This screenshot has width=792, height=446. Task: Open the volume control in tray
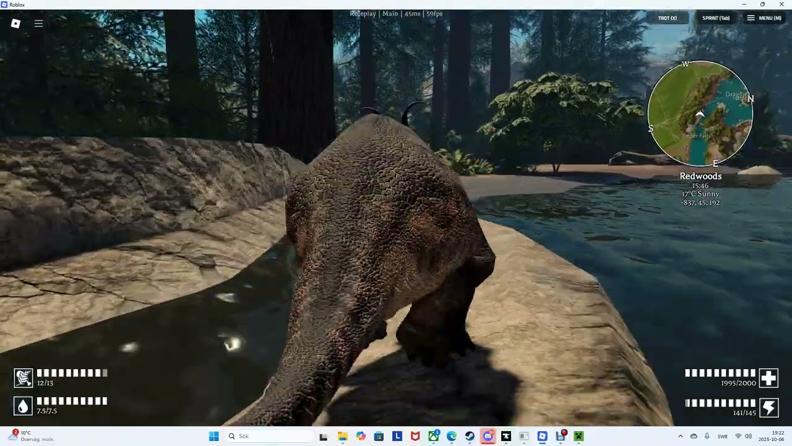748,436
